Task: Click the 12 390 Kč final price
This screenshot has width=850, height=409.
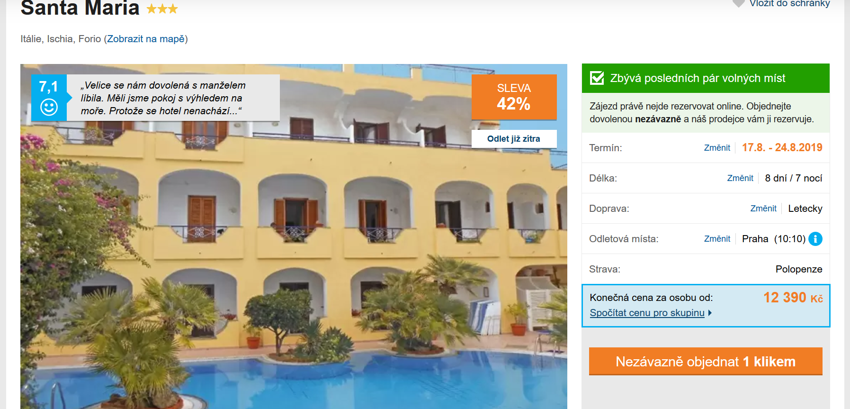Action: (x=793, y=298)
